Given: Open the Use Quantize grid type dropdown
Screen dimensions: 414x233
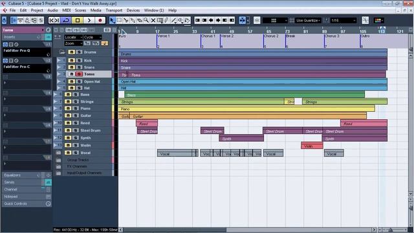Looking at the screenshot, I should [x=308, y=20].
